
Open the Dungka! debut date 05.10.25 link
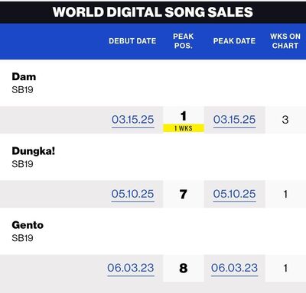[x=132, y=194]
